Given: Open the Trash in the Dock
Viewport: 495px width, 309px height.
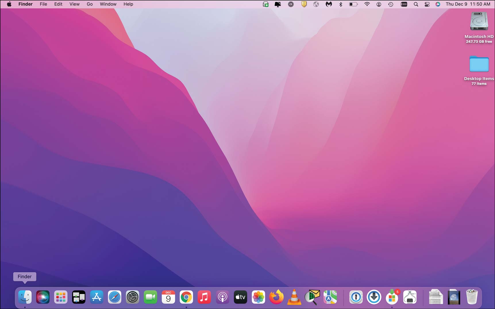Looking at the screenshot, I should click(472, 297).
